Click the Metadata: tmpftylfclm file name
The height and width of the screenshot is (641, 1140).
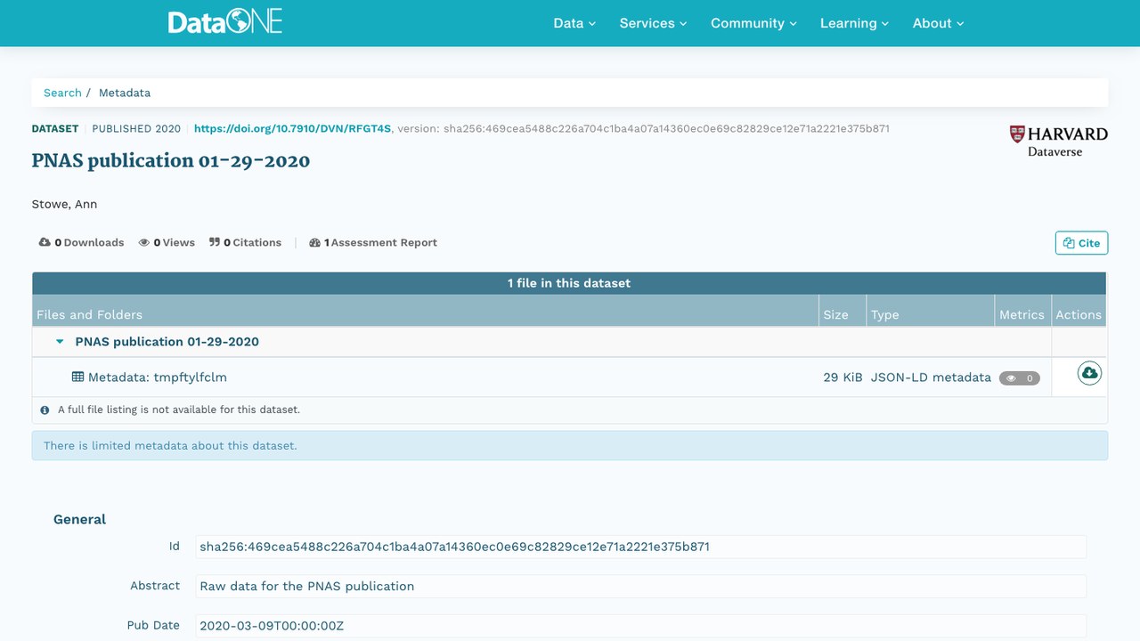[158, 377]
